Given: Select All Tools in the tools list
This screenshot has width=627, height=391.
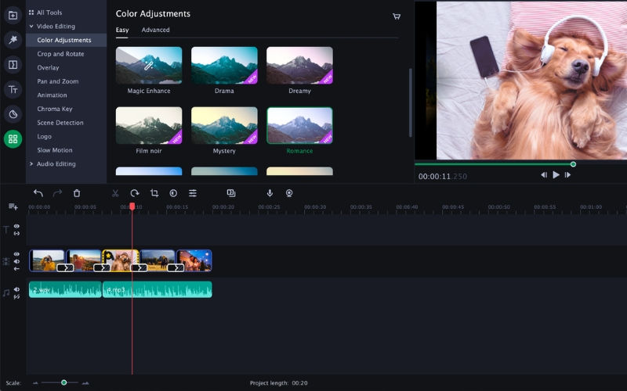Looking at the screenshot, I should 45,13.
